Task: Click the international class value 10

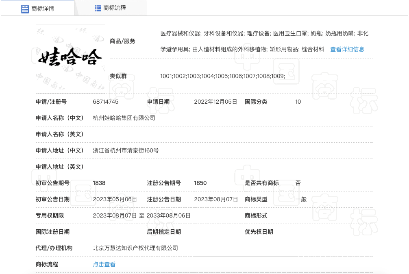Action: 298,102
